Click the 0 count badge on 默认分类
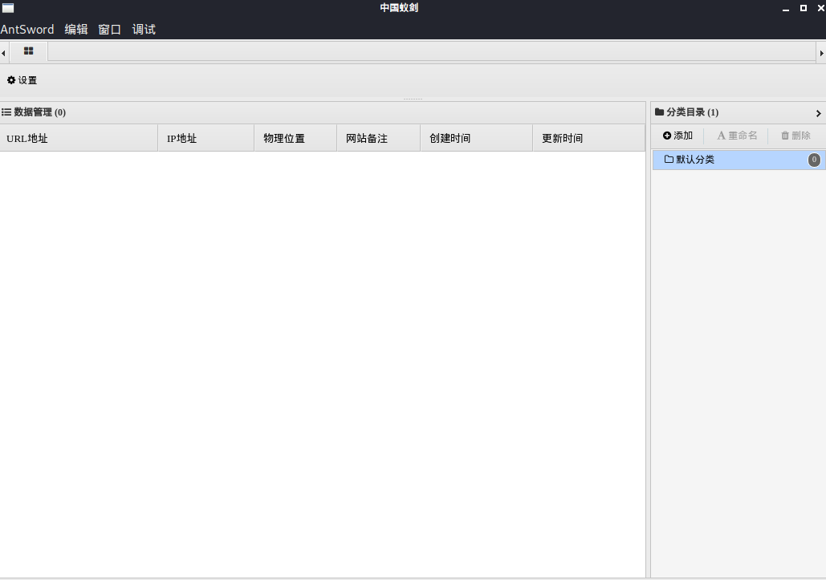Screen dimensions: 826x580 814,160
